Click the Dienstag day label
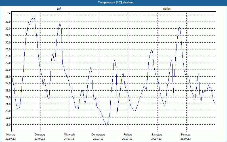This screenshot has width=227, height=142. (x=40, y=135)
